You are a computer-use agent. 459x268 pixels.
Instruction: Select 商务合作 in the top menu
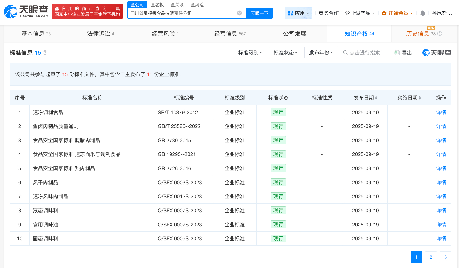[x=328, y=13]
